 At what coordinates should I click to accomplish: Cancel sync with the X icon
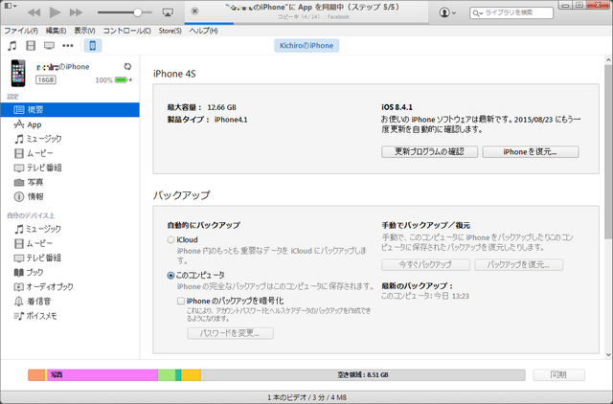click(194, 11)
